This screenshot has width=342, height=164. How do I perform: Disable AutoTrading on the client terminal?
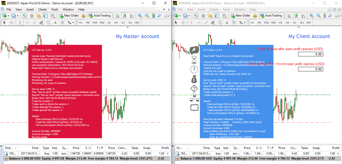point(271,15)
